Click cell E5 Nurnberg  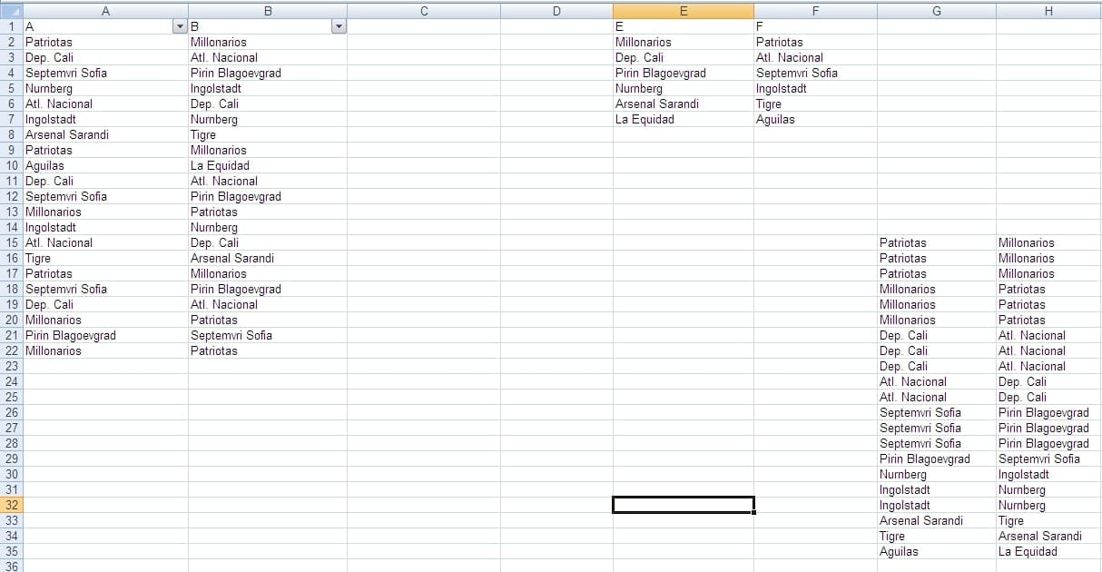coord(684,88)
